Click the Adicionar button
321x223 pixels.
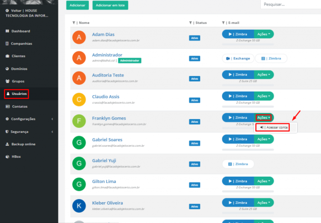[77, 5]
